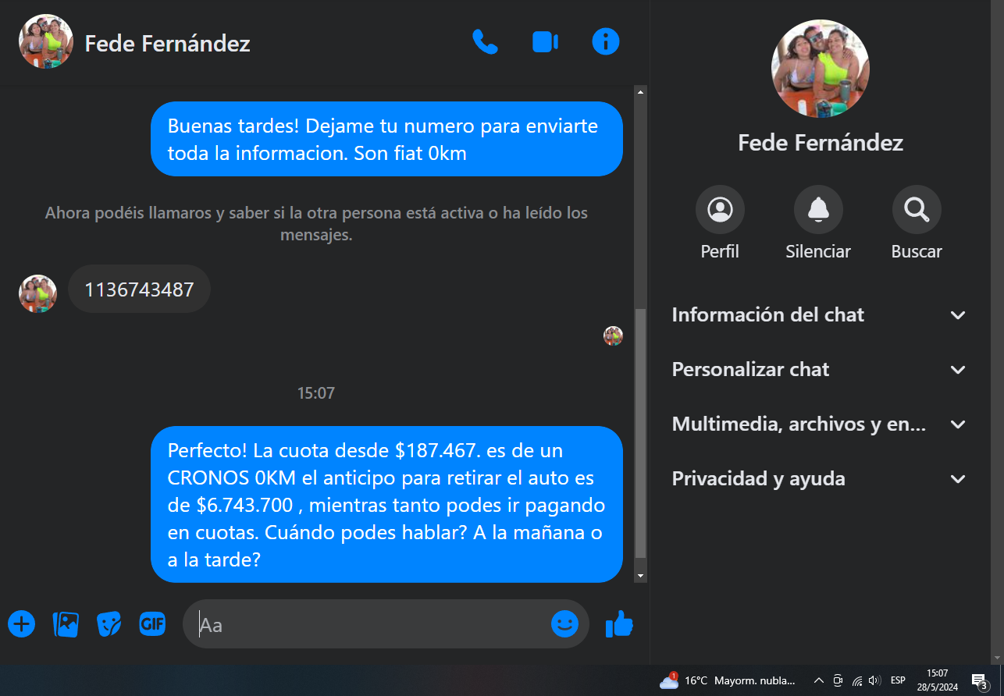Click the chat scrollbar down arrow
This screenshot has width=1004, height=696.
point(641,576)
